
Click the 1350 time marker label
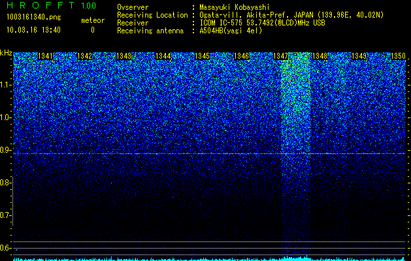[x=398, y=56]
